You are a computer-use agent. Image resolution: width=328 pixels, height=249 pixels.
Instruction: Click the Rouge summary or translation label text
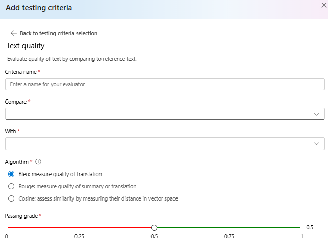point(77,186)
